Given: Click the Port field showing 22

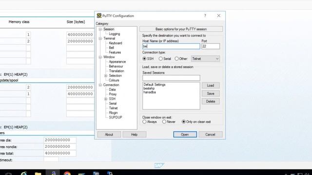Looking at the screenshot, I should point(211,47).
